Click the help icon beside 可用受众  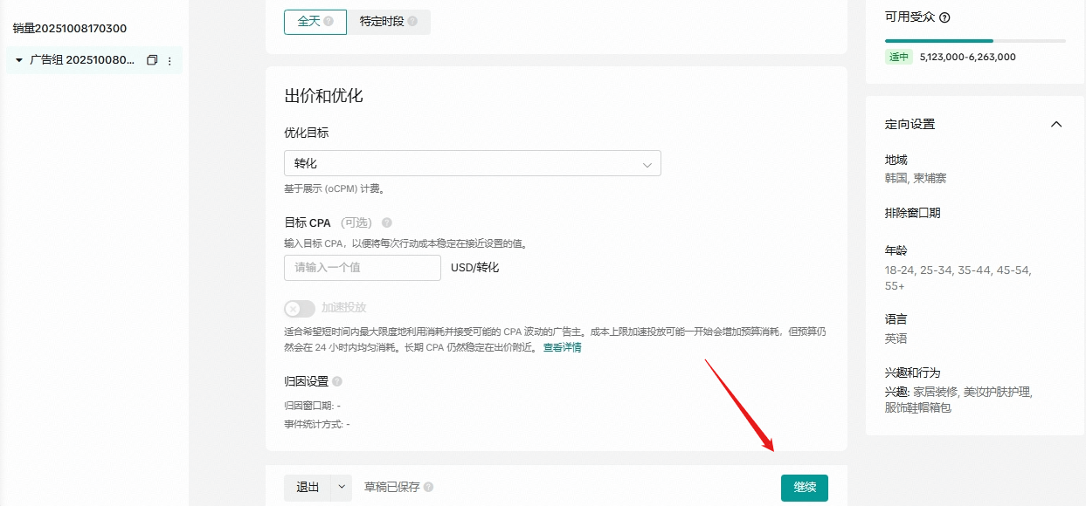pos(944,17)
